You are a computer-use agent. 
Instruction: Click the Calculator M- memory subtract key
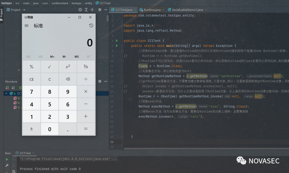coord(64,57)
